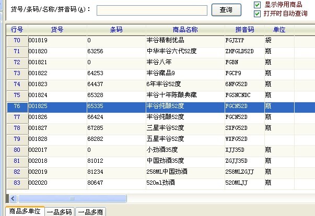The width and height of the screenshot is (315, 216).
Task: Click product name 丰谷十年陈酿典藏
Action: coord(171,95)
